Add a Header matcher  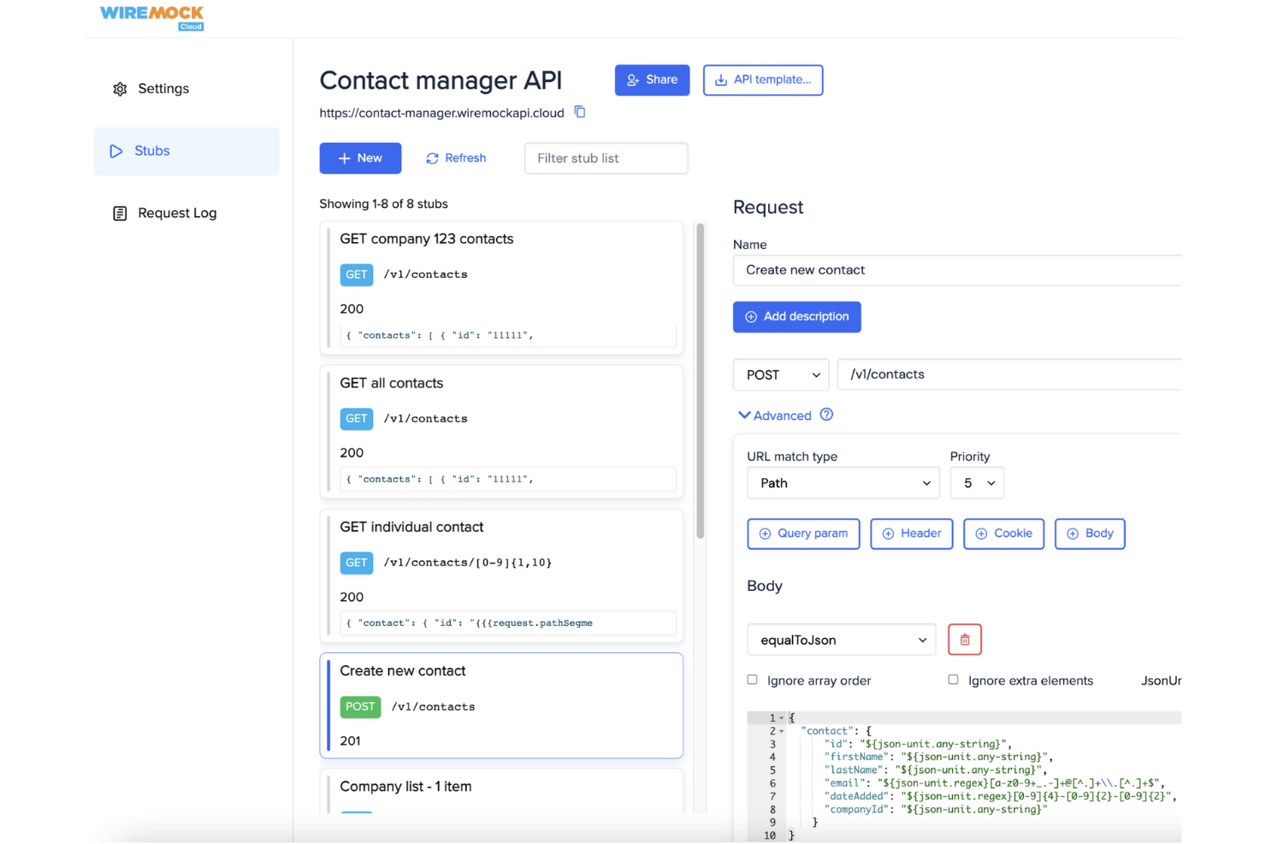911,534
